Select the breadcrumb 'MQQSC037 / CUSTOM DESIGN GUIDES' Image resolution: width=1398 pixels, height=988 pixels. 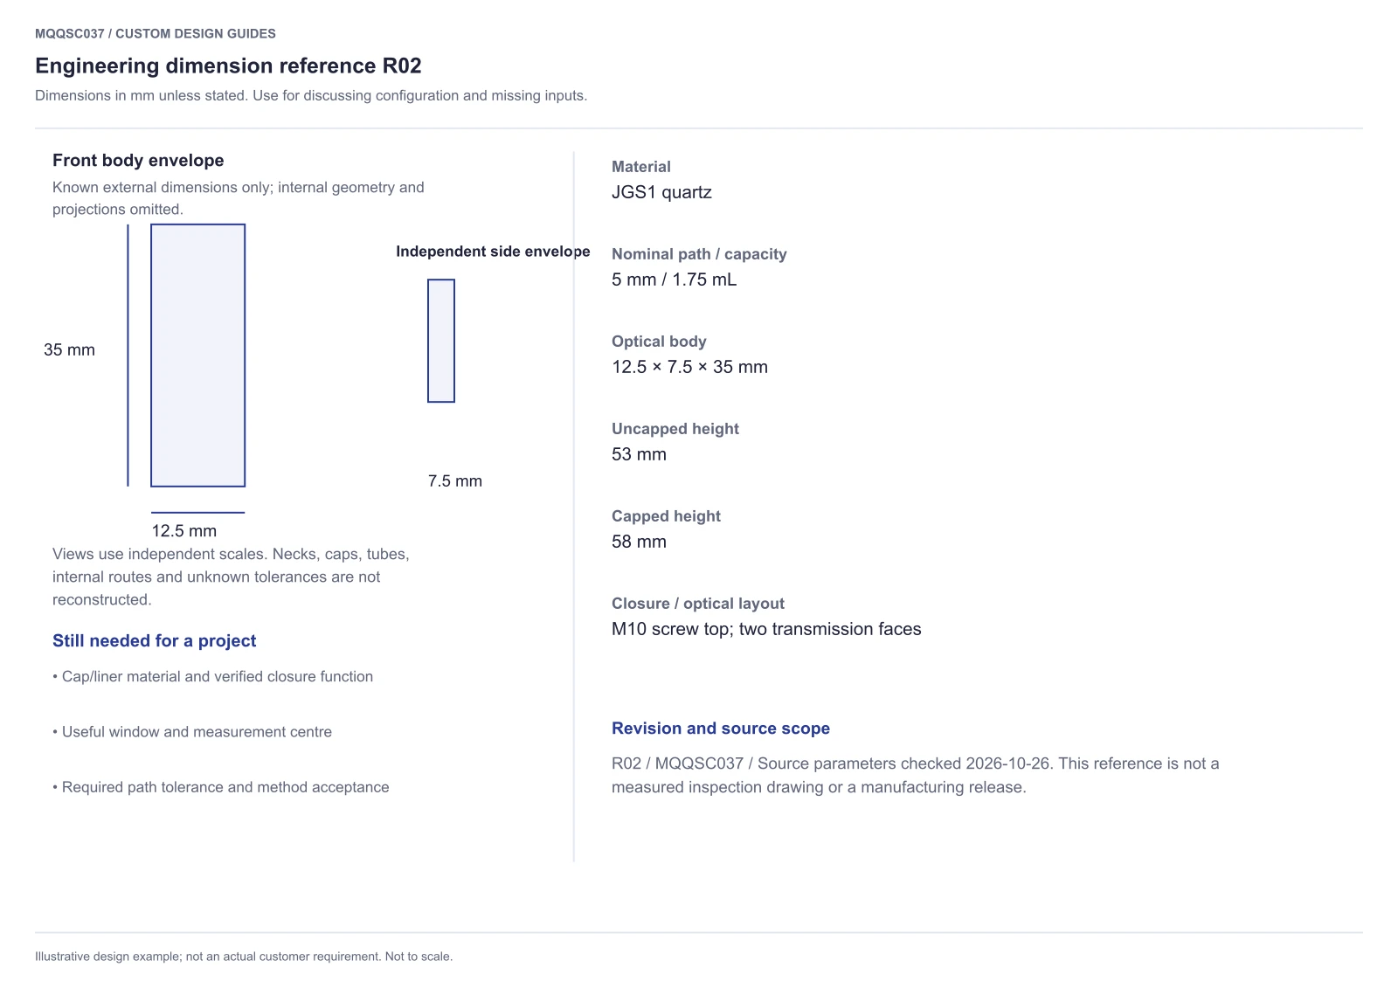156,33
